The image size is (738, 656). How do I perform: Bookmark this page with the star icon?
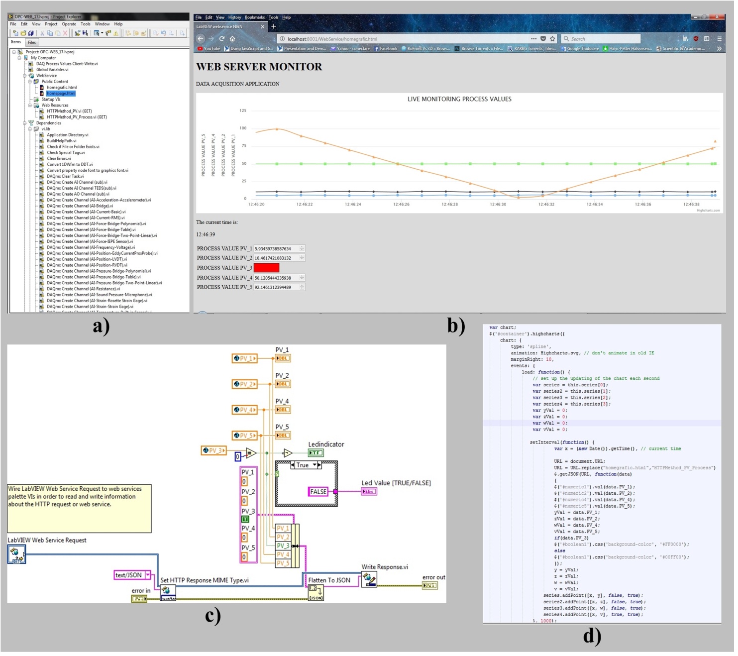coord(552,39)
